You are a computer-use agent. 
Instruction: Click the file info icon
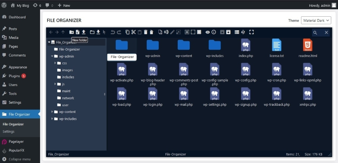point(214,32)
